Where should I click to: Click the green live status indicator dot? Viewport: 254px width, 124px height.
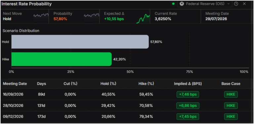[173, 4]
